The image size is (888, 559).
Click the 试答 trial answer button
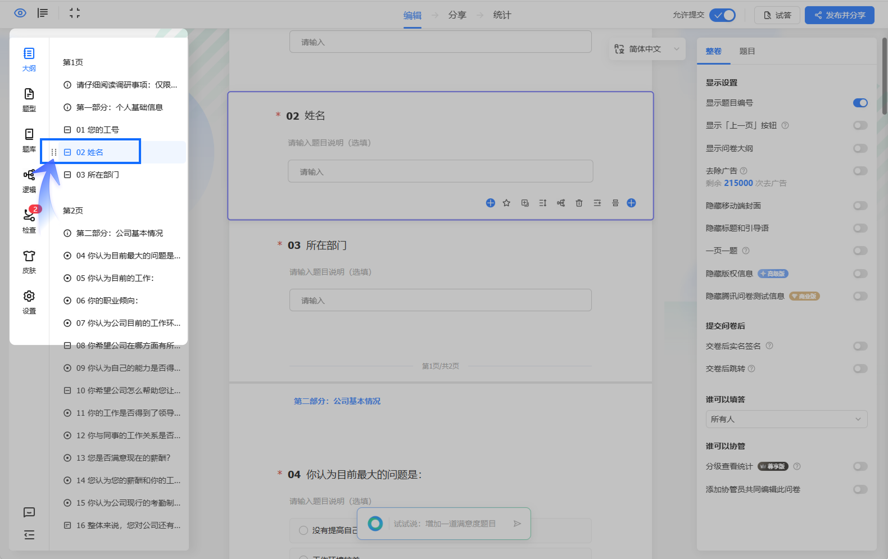777,15
